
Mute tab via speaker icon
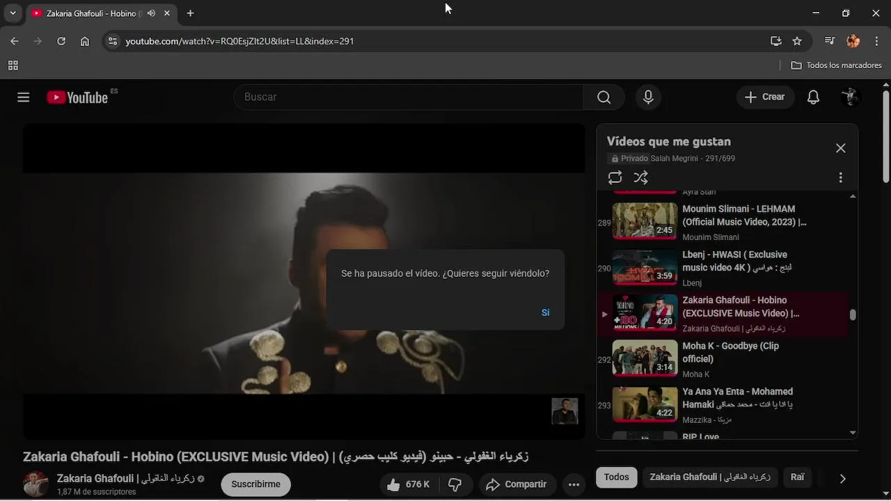(151, 13)
